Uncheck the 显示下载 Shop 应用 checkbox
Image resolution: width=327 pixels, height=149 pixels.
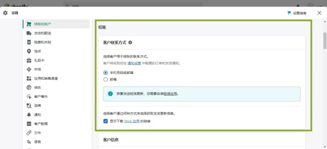coord(106,121)
